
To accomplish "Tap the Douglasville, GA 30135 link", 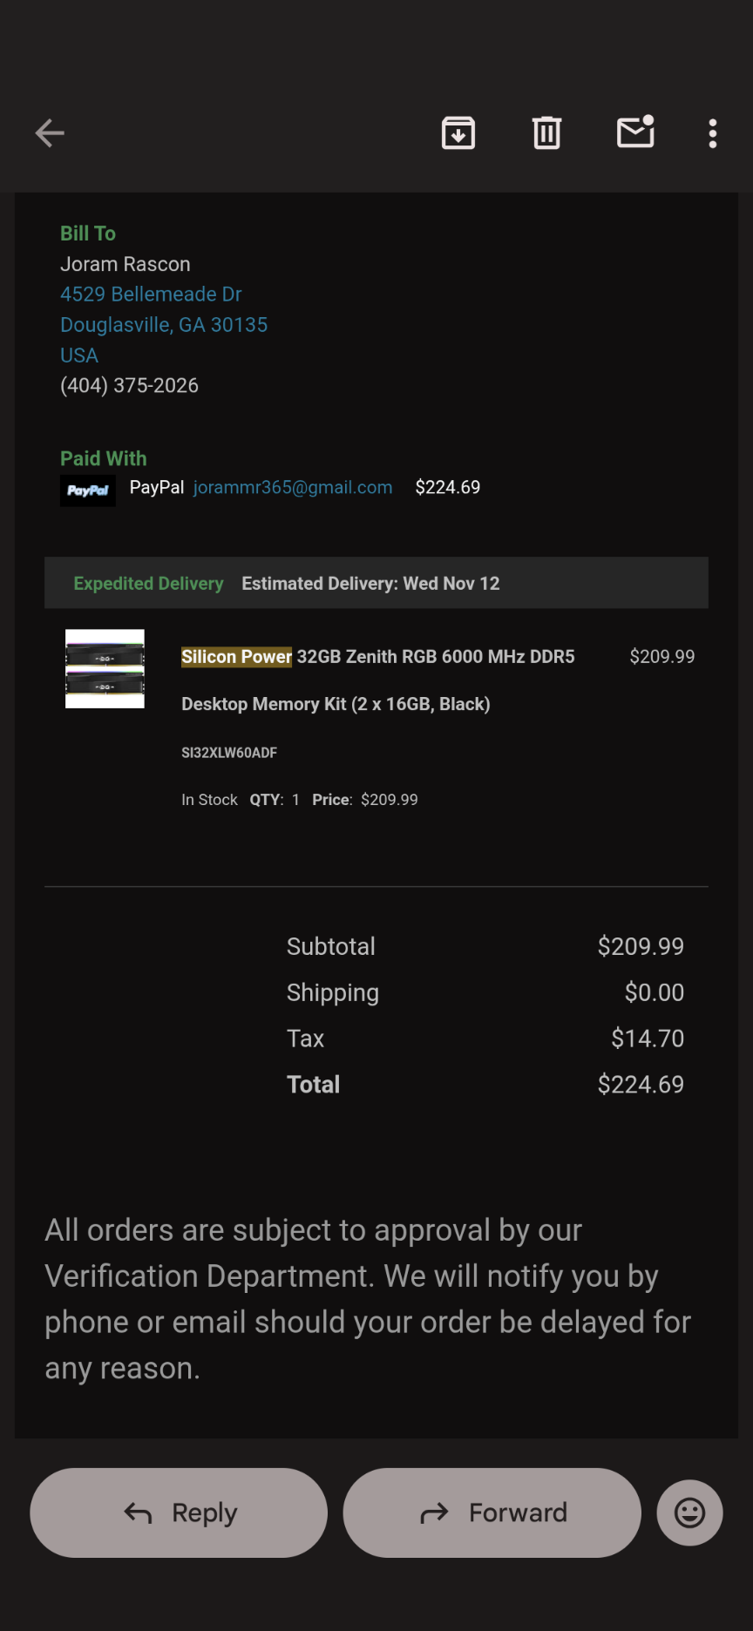I will coord(164,325).
